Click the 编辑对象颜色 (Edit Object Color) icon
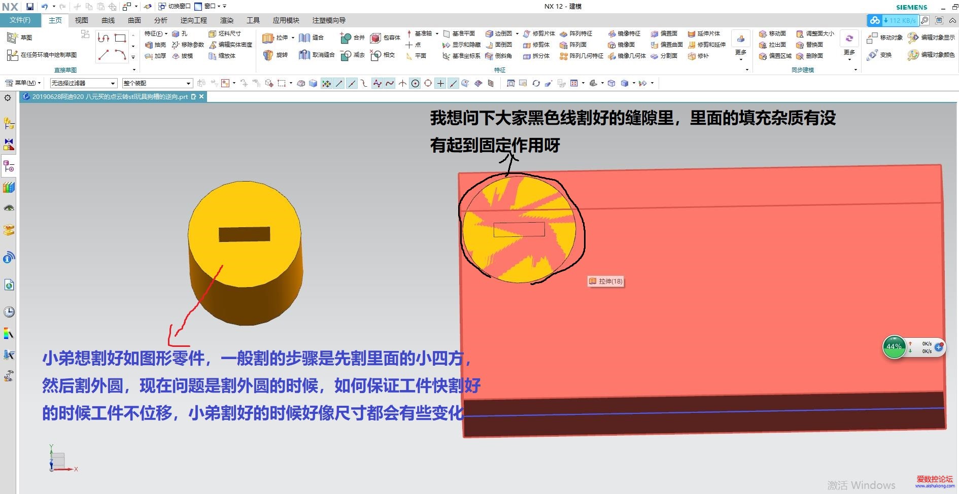 click(913, 55)
